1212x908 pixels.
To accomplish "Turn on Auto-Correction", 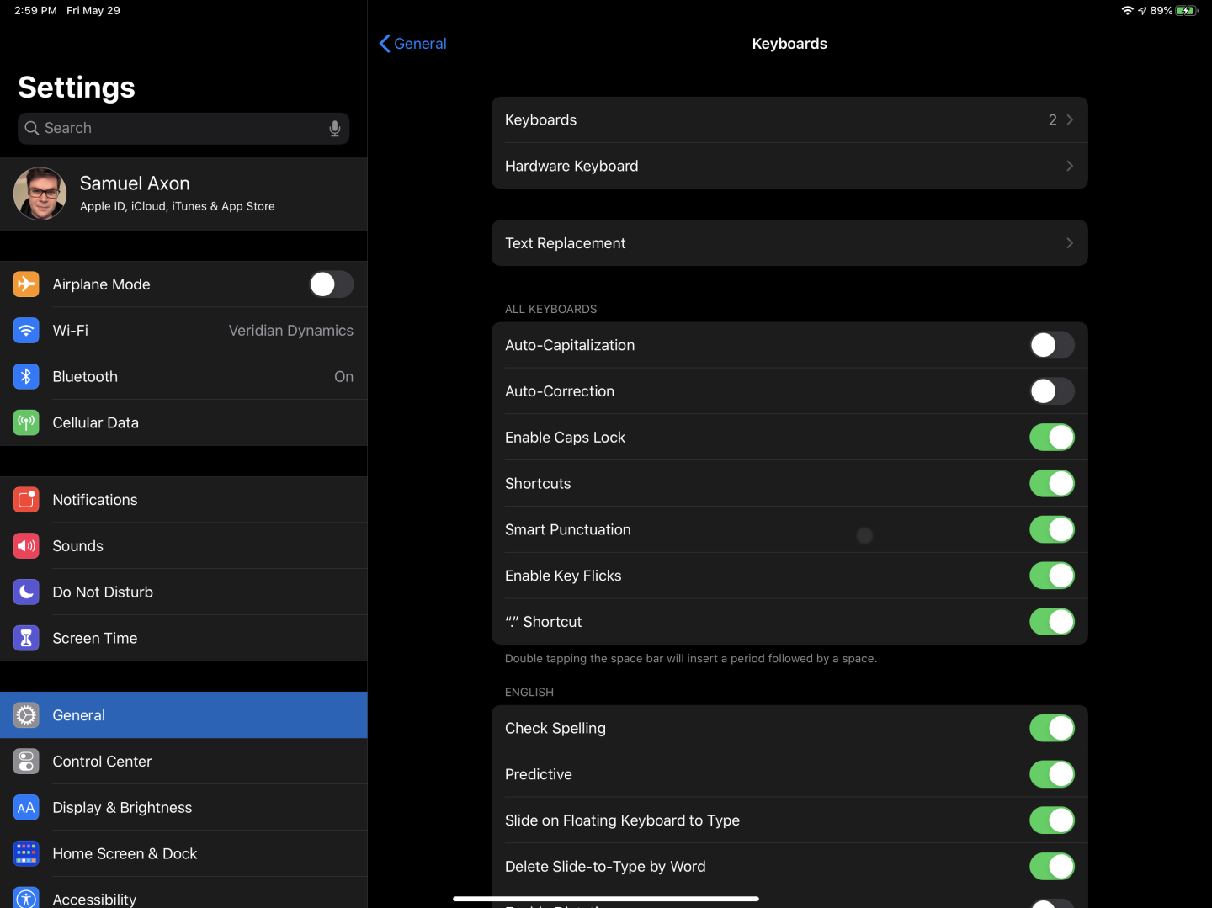I will pos(1051,391).
